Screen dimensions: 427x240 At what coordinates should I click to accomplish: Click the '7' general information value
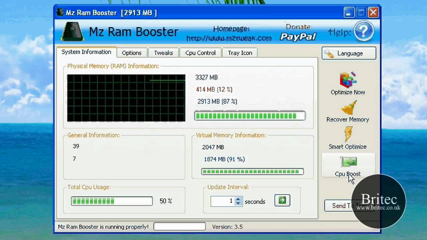(x=74, y=159)
